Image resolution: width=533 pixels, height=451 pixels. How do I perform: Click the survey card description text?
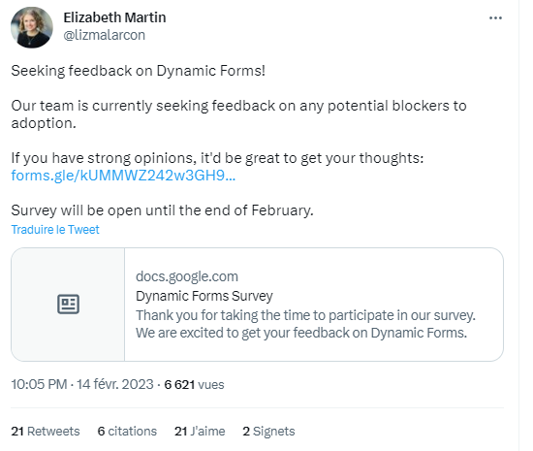[x=305, y=324]
